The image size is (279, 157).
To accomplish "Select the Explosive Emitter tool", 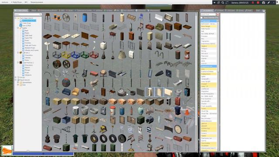I will point(208,72).
